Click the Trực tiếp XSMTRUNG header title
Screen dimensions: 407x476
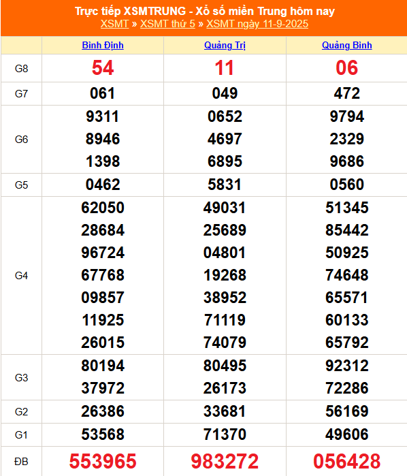pos(205,11)
